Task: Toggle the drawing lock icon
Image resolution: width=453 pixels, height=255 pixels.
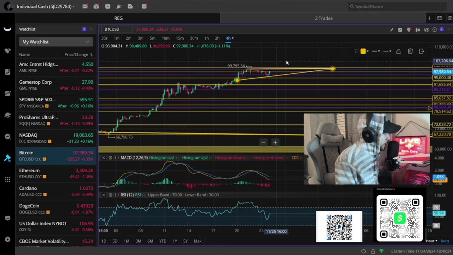Action: pos(398,51)
